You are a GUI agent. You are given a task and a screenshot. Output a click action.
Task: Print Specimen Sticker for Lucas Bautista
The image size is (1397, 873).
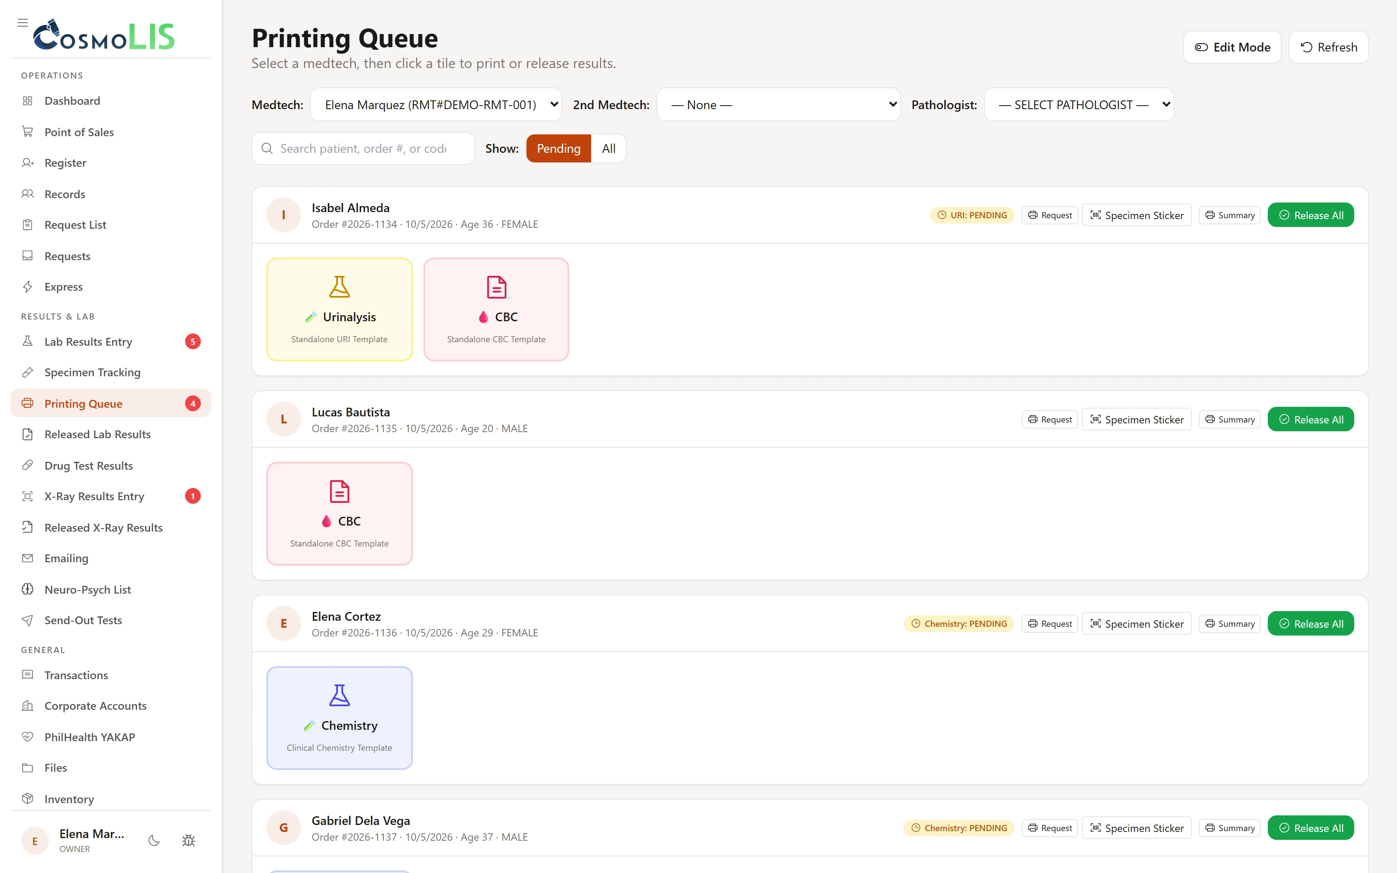pyautogui.click(x=1137, y=419)
